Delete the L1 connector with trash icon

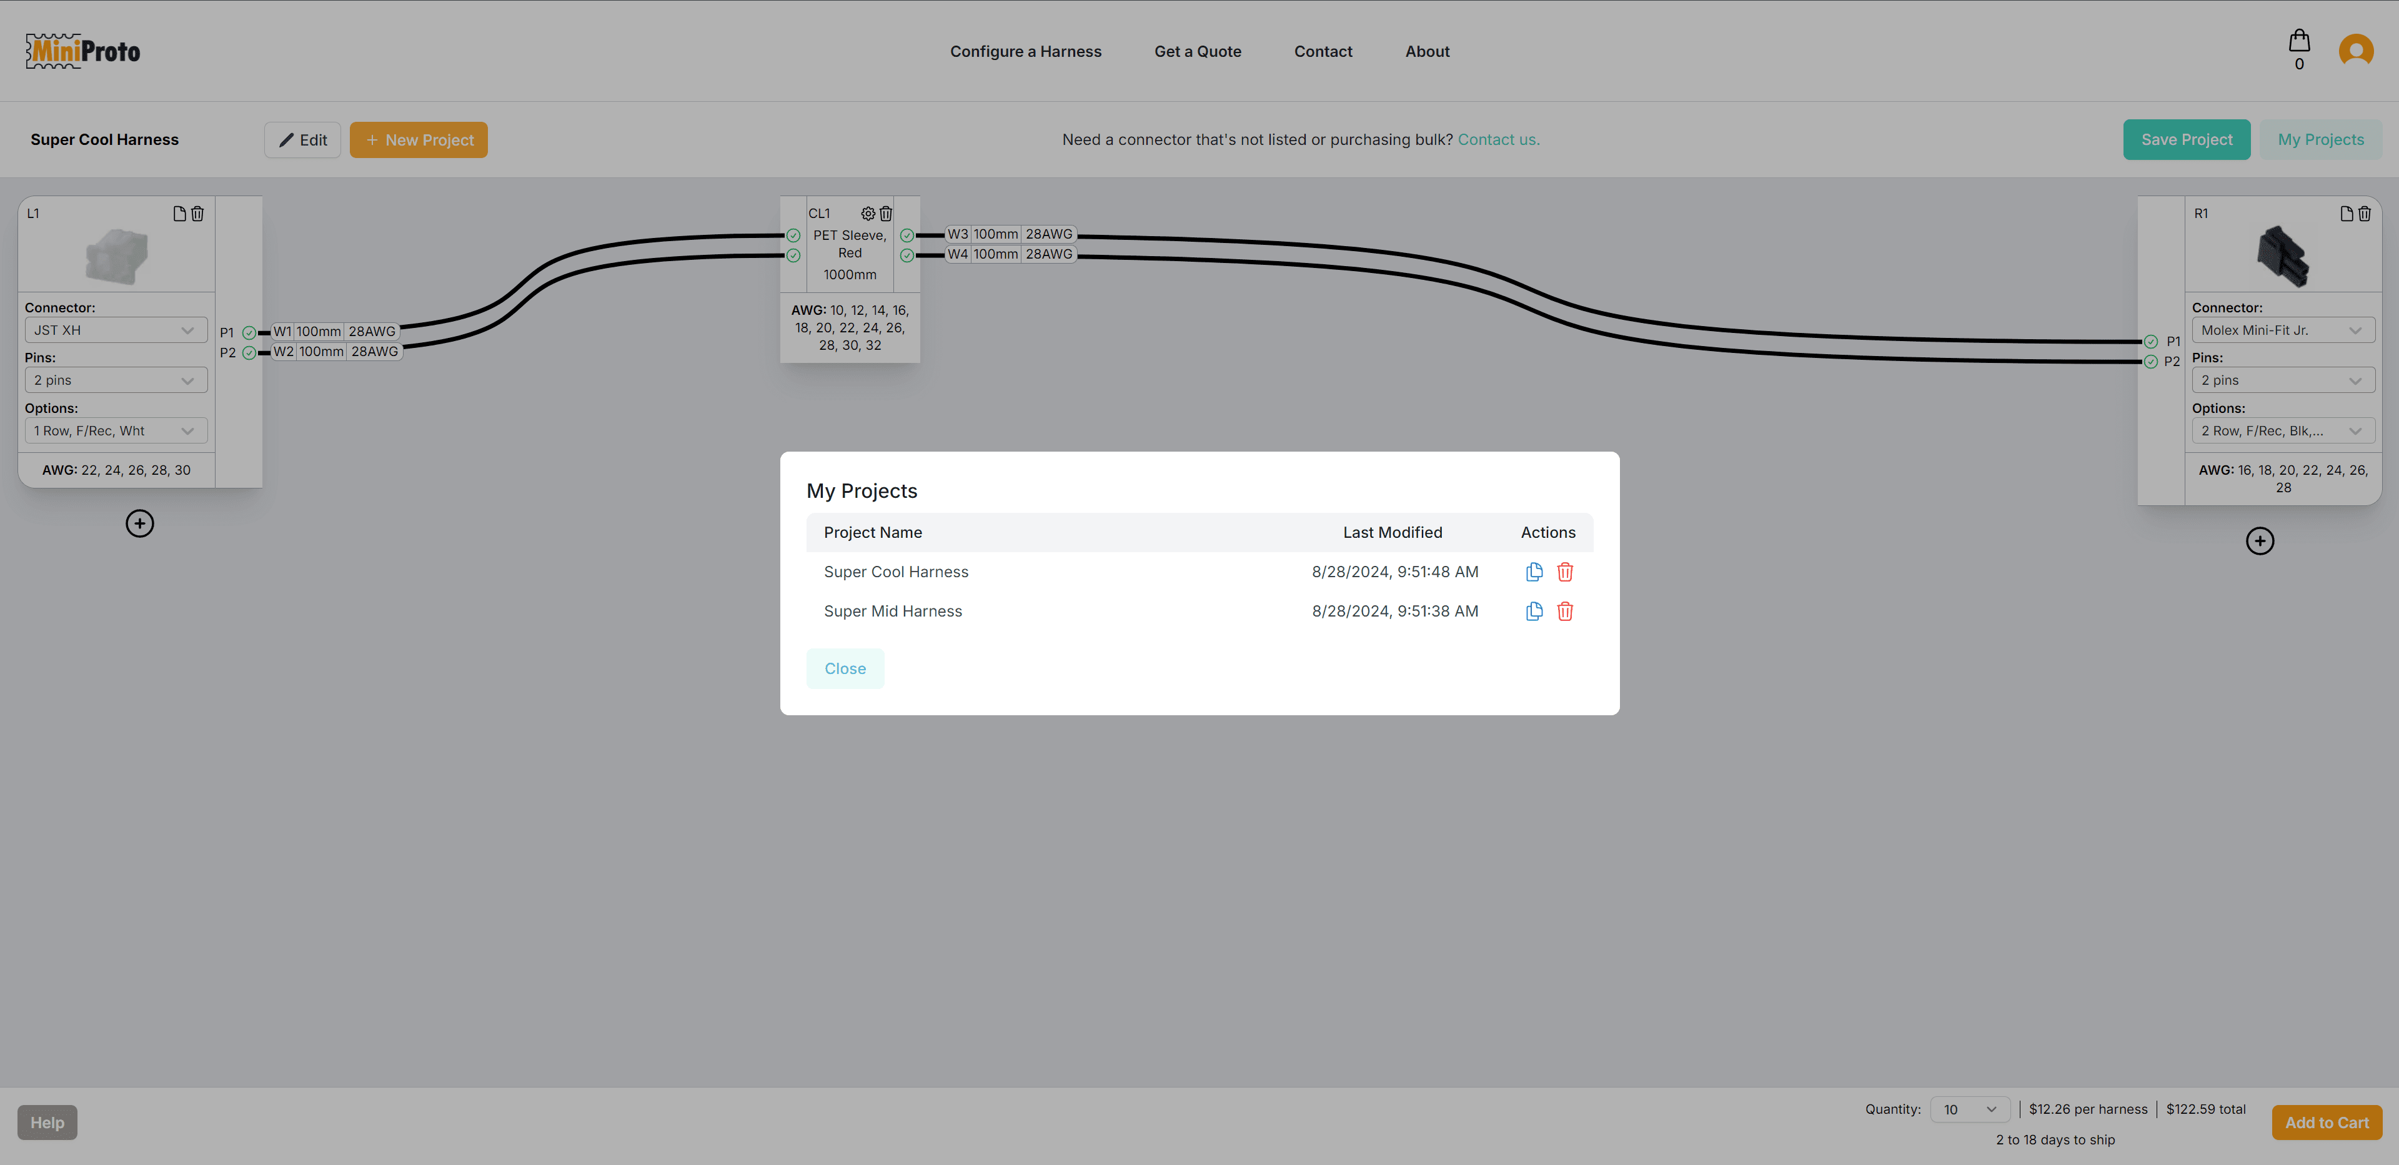click(x=197, y=213)
